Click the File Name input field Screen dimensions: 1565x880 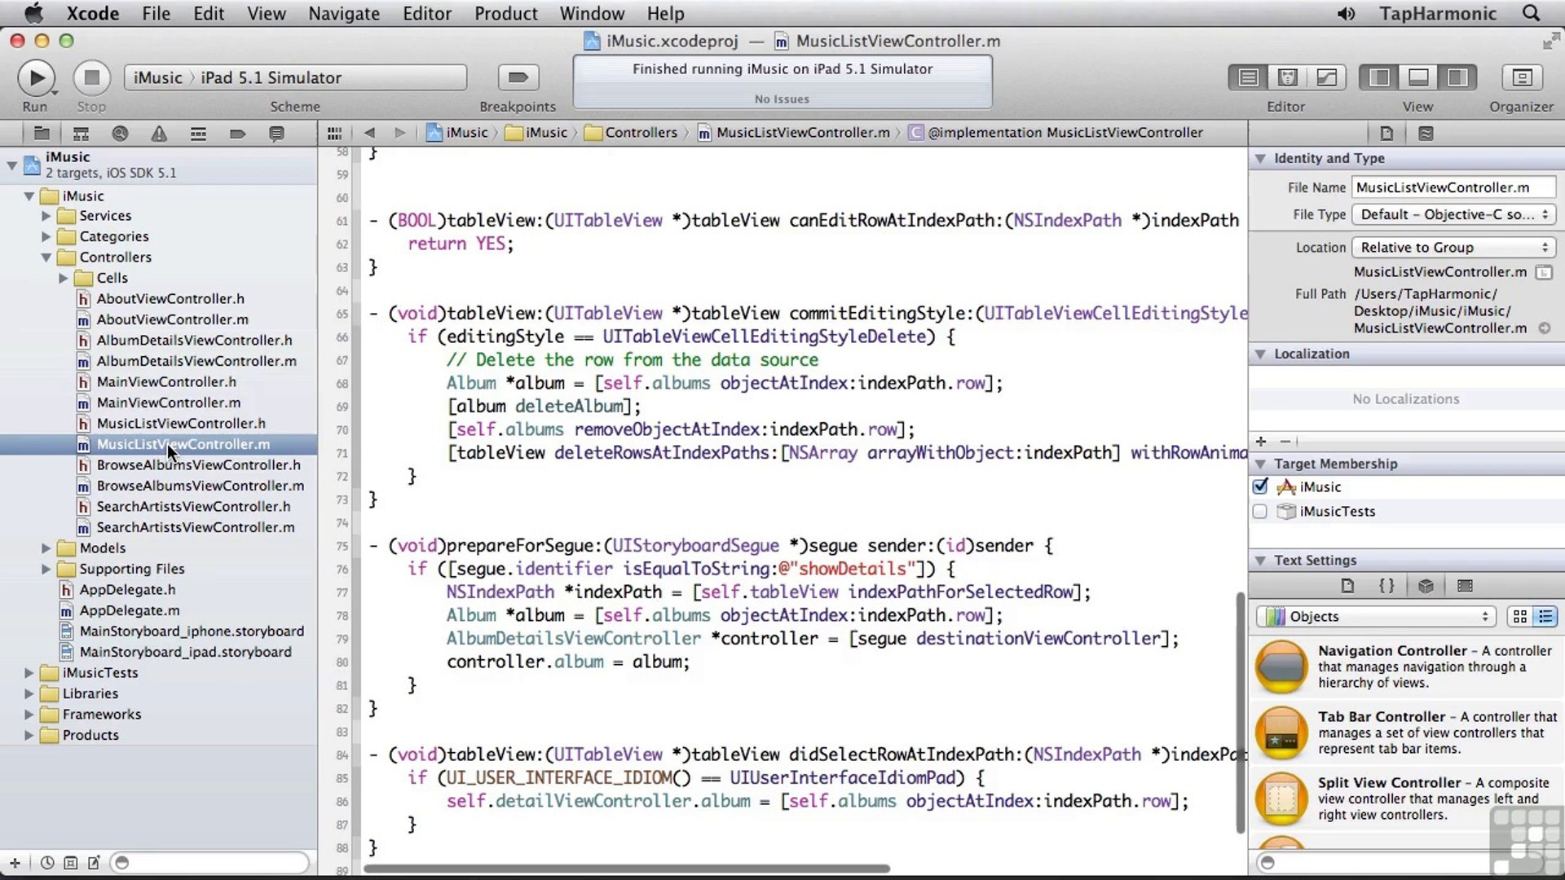(x=1453, y=187)
